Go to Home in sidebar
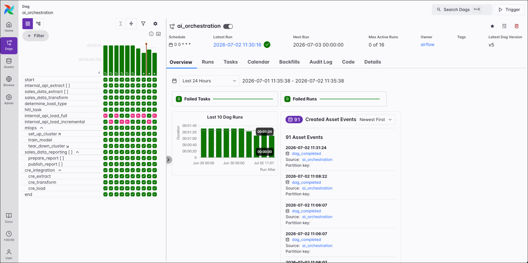The height and width of the screenshot is (263, 528). (x=9, y=27)
